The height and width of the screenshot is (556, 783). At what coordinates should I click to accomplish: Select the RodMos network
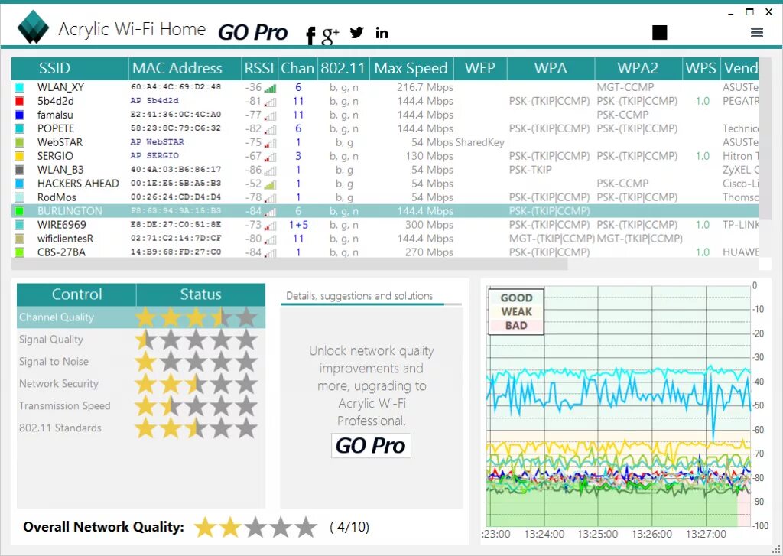coord(385,197)
